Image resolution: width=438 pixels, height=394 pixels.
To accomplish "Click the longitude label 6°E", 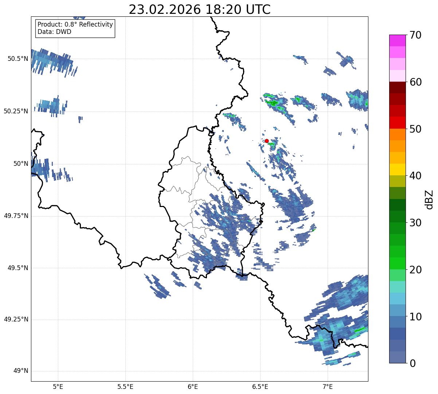I will click(x=193, y=387).
